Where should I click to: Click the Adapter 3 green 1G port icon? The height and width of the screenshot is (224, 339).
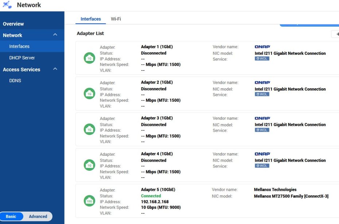point(89,130)
